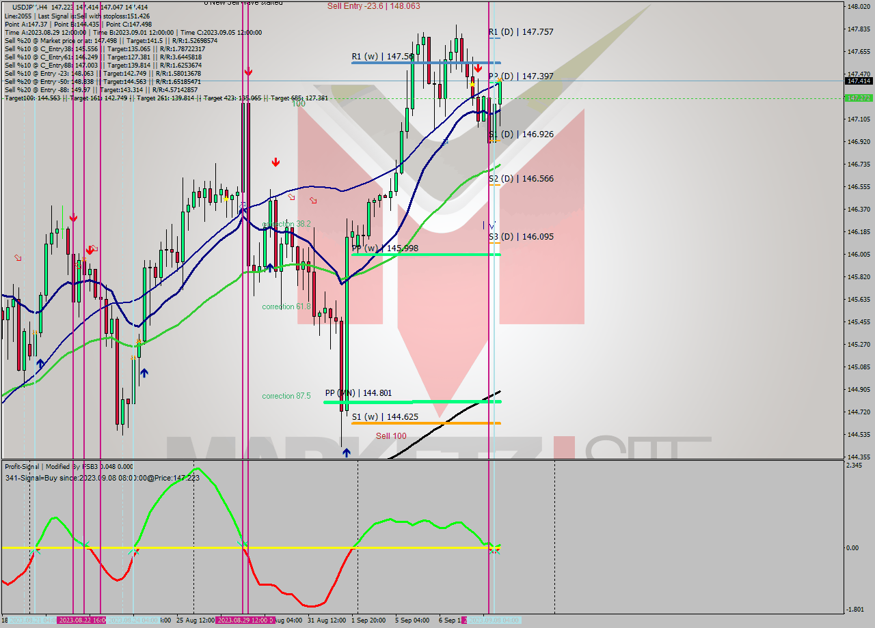Click the blue buy arrow below the Sell 100 zone
875x628 pixels.
(x=347, y=451)
